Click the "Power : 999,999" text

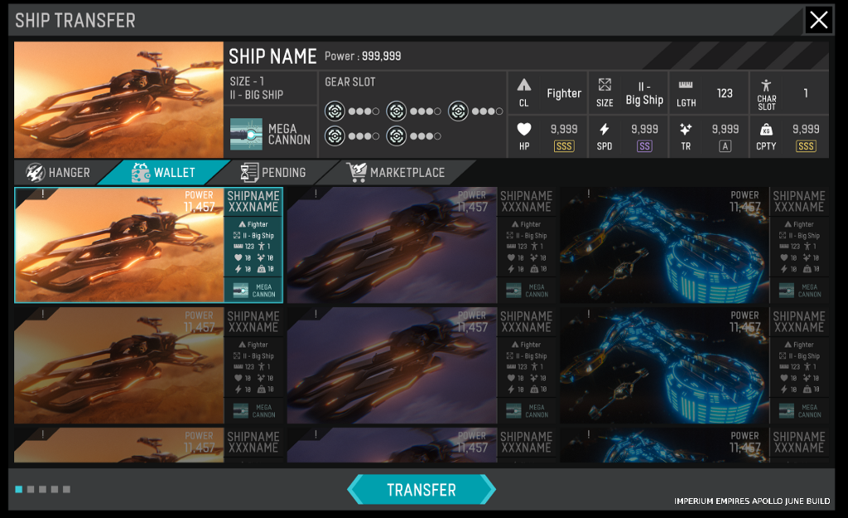(363, 56)
